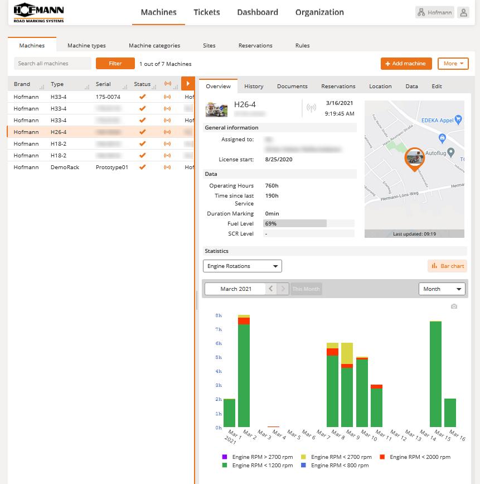Open the user profile icon

[x=463, y=13]
